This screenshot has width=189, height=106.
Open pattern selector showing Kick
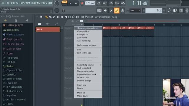154,11
